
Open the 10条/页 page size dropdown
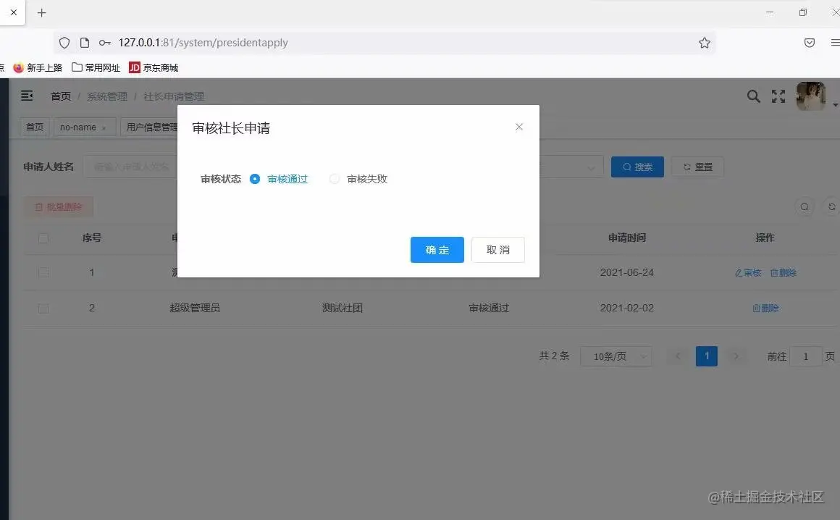616,356
